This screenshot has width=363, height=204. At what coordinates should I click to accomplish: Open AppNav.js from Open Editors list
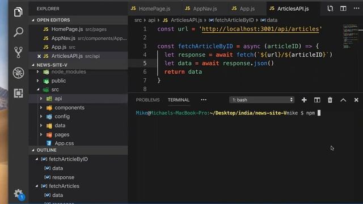point(78,38)
